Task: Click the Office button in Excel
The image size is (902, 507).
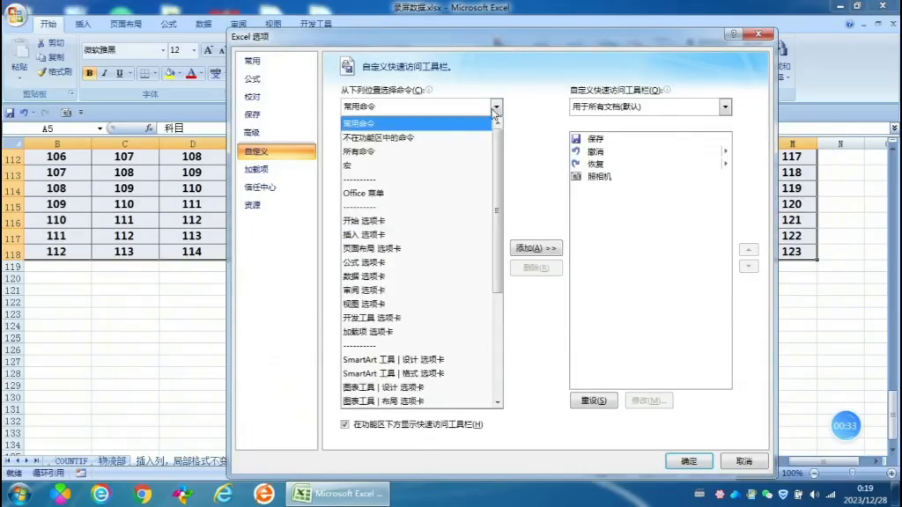Action: coord(16,16)
